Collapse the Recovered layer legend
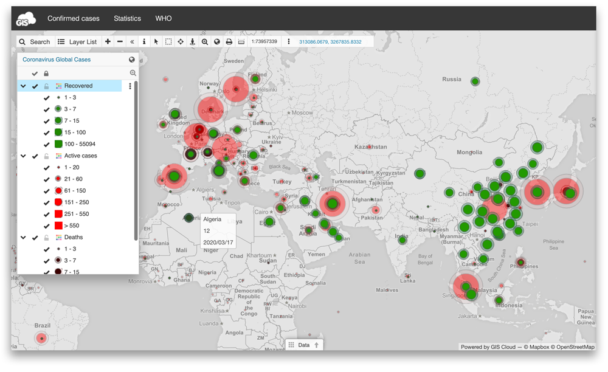This screenshot has height=372, width=608. click(24, 86)
